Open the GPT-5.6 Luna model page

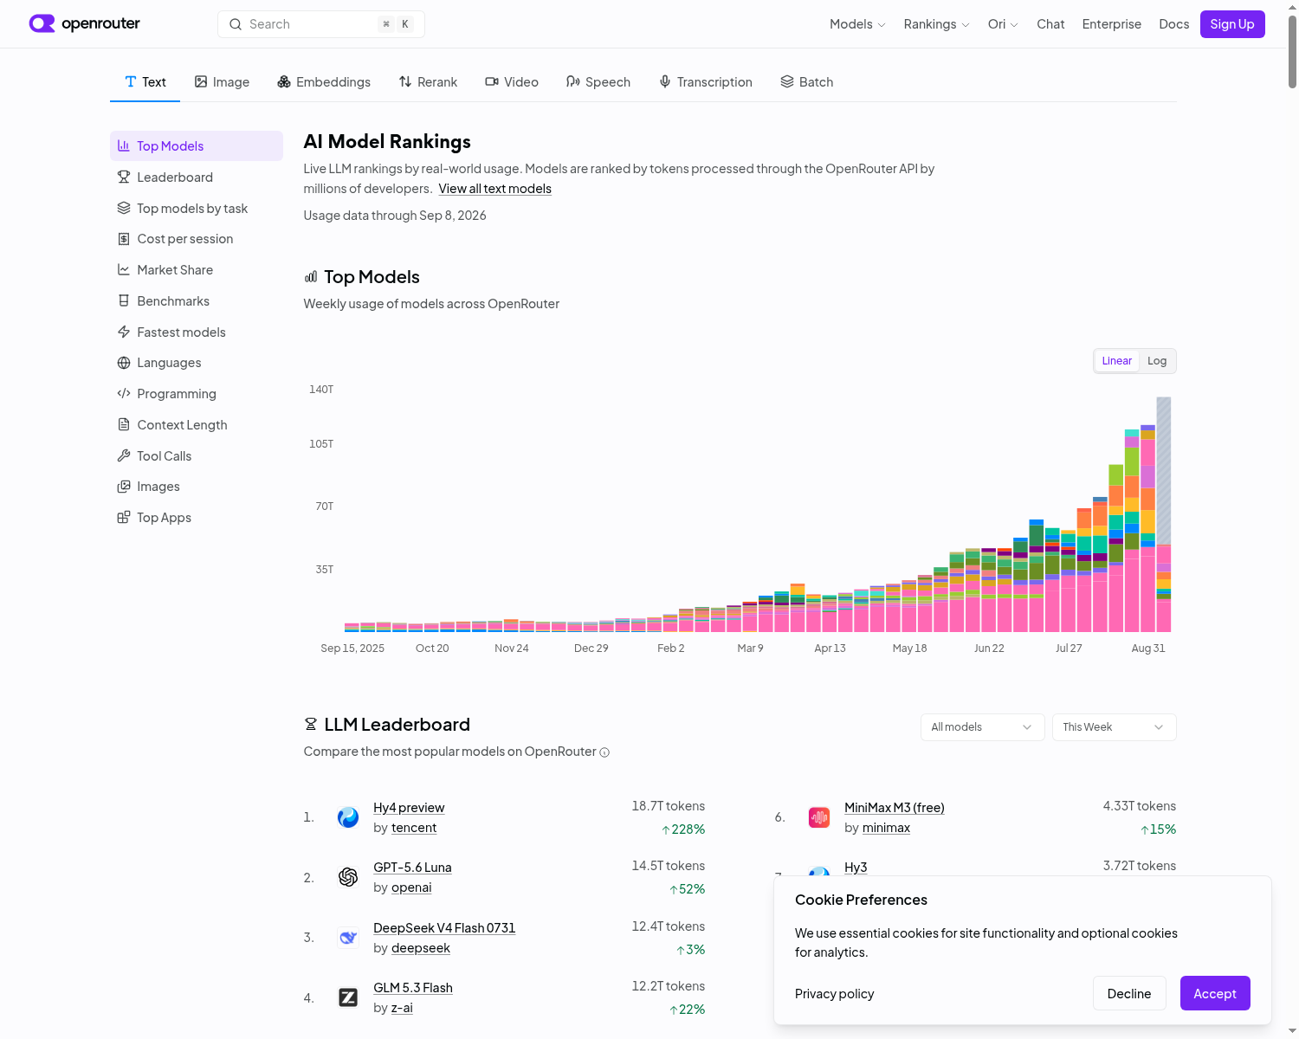tap(412, 868)
